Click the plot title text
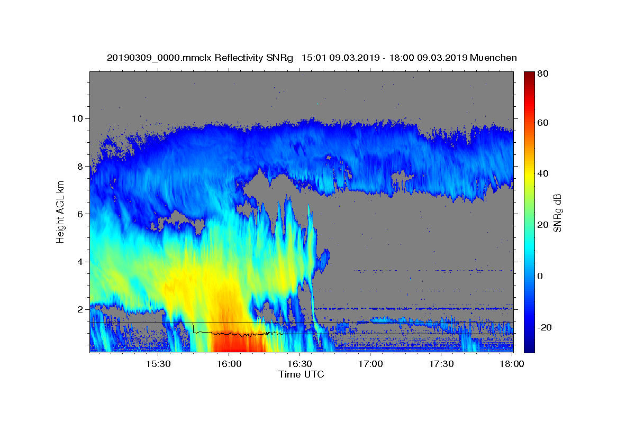This screenshot has height=423, width=635. coord(312,58)
